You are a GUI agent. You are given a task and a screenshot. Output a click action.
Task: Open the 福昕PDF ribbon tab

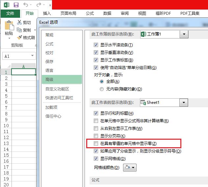click(163, 13)
